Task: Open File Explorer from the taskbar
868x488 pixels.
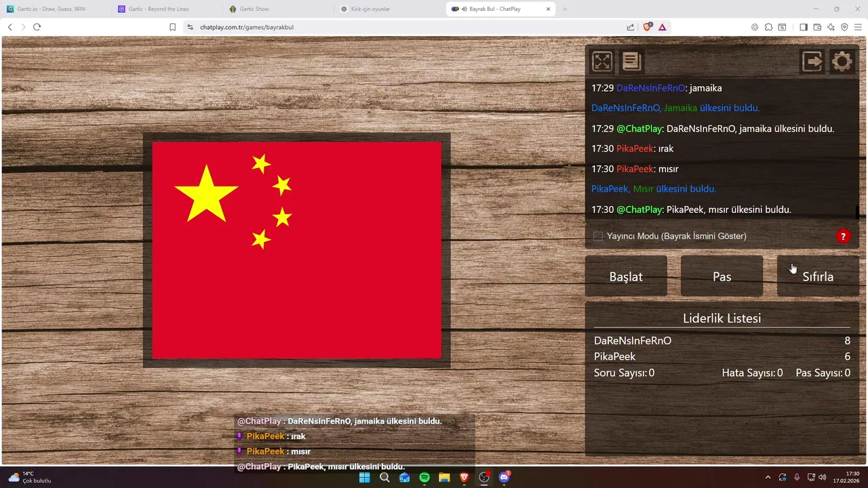Action: [444, 477]
